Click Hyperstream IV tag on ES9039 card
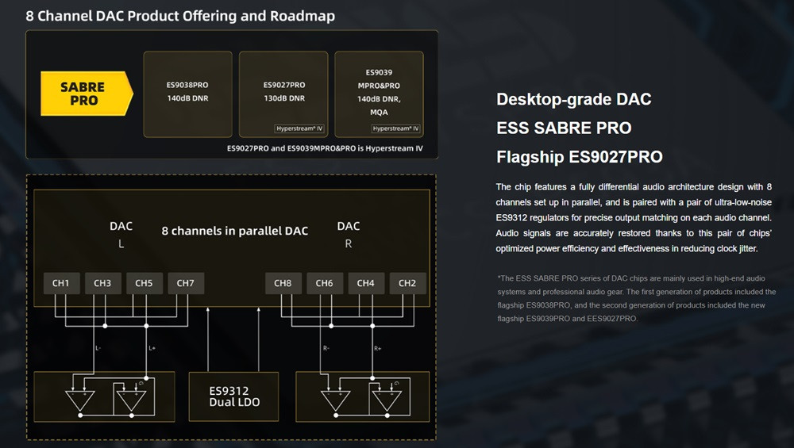This screenshot has width=794, height=448. (396, 128)
